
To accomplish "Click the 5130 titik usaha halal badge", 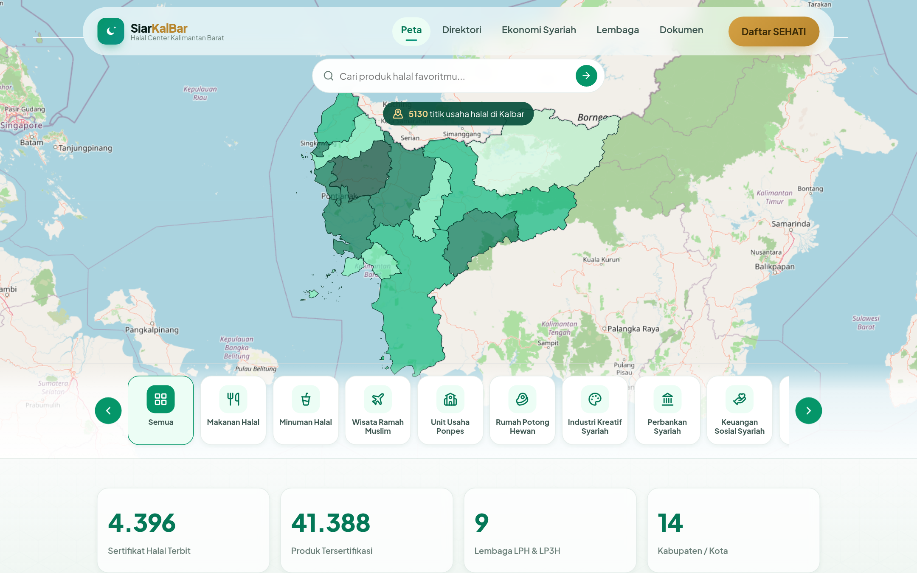I will click(x=458, y=114).
